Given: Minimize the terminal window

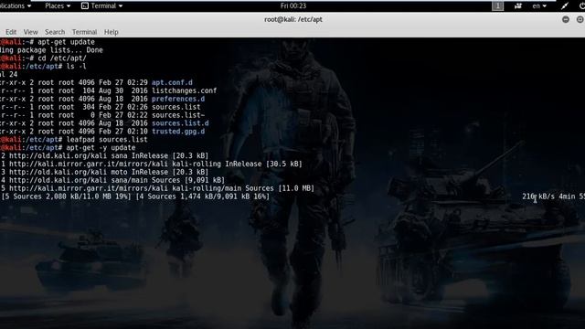Looking at the screenshot, I should point(566,19).
